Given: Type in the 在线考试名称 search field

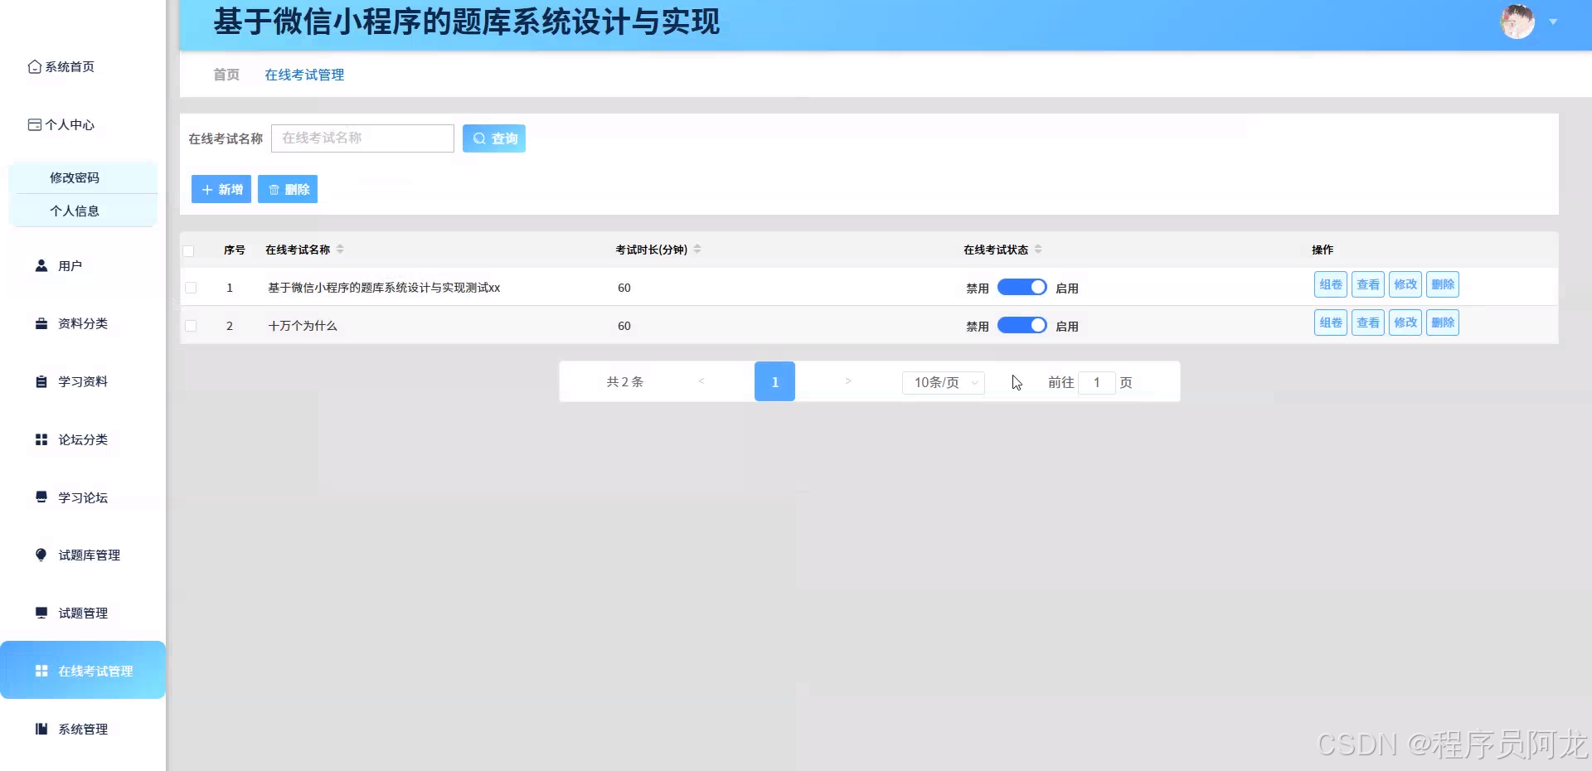Looking at the screenshot, I should pos(362,138).
